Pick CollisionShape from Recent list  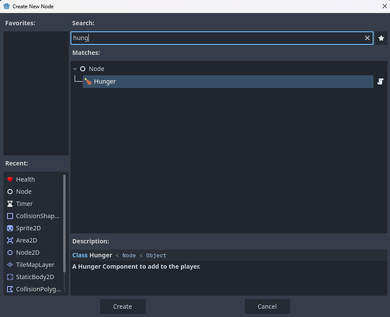click(x=38, y=216)
